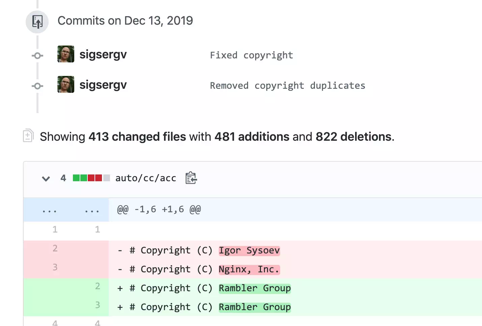Open sigsergv avatar on Removed duplicates commit
The height and width of the screenshot is (326, 482).
click(x=66, y=85)
